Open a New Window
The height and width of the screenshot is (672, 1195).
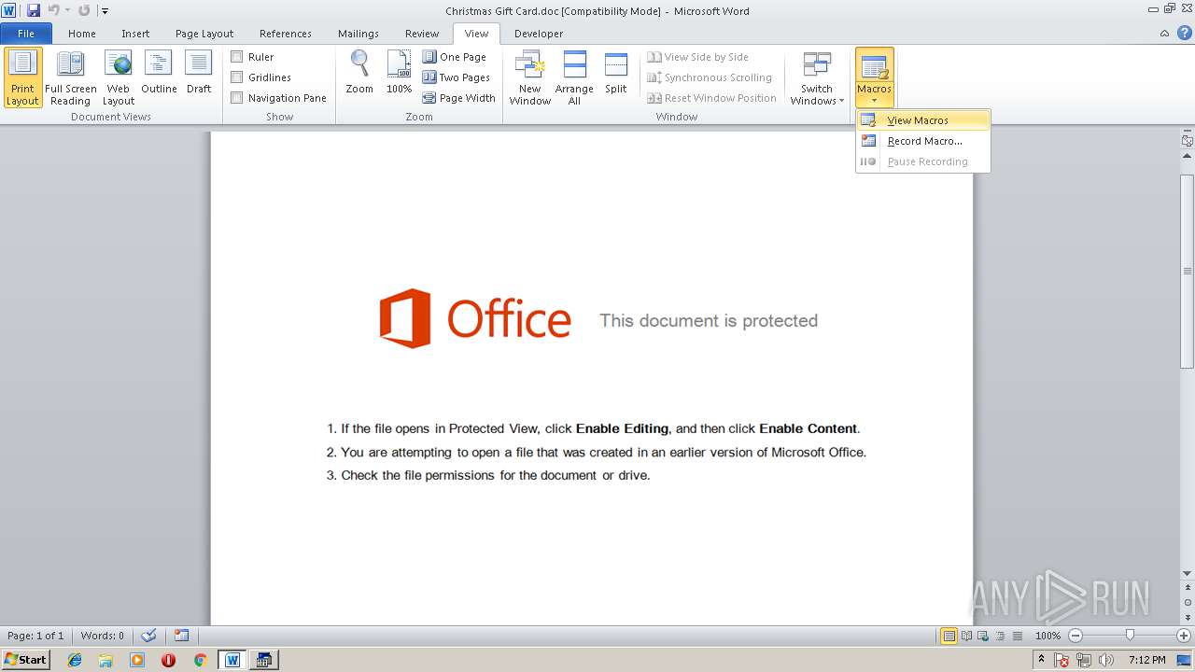click(x=529, y=78)
